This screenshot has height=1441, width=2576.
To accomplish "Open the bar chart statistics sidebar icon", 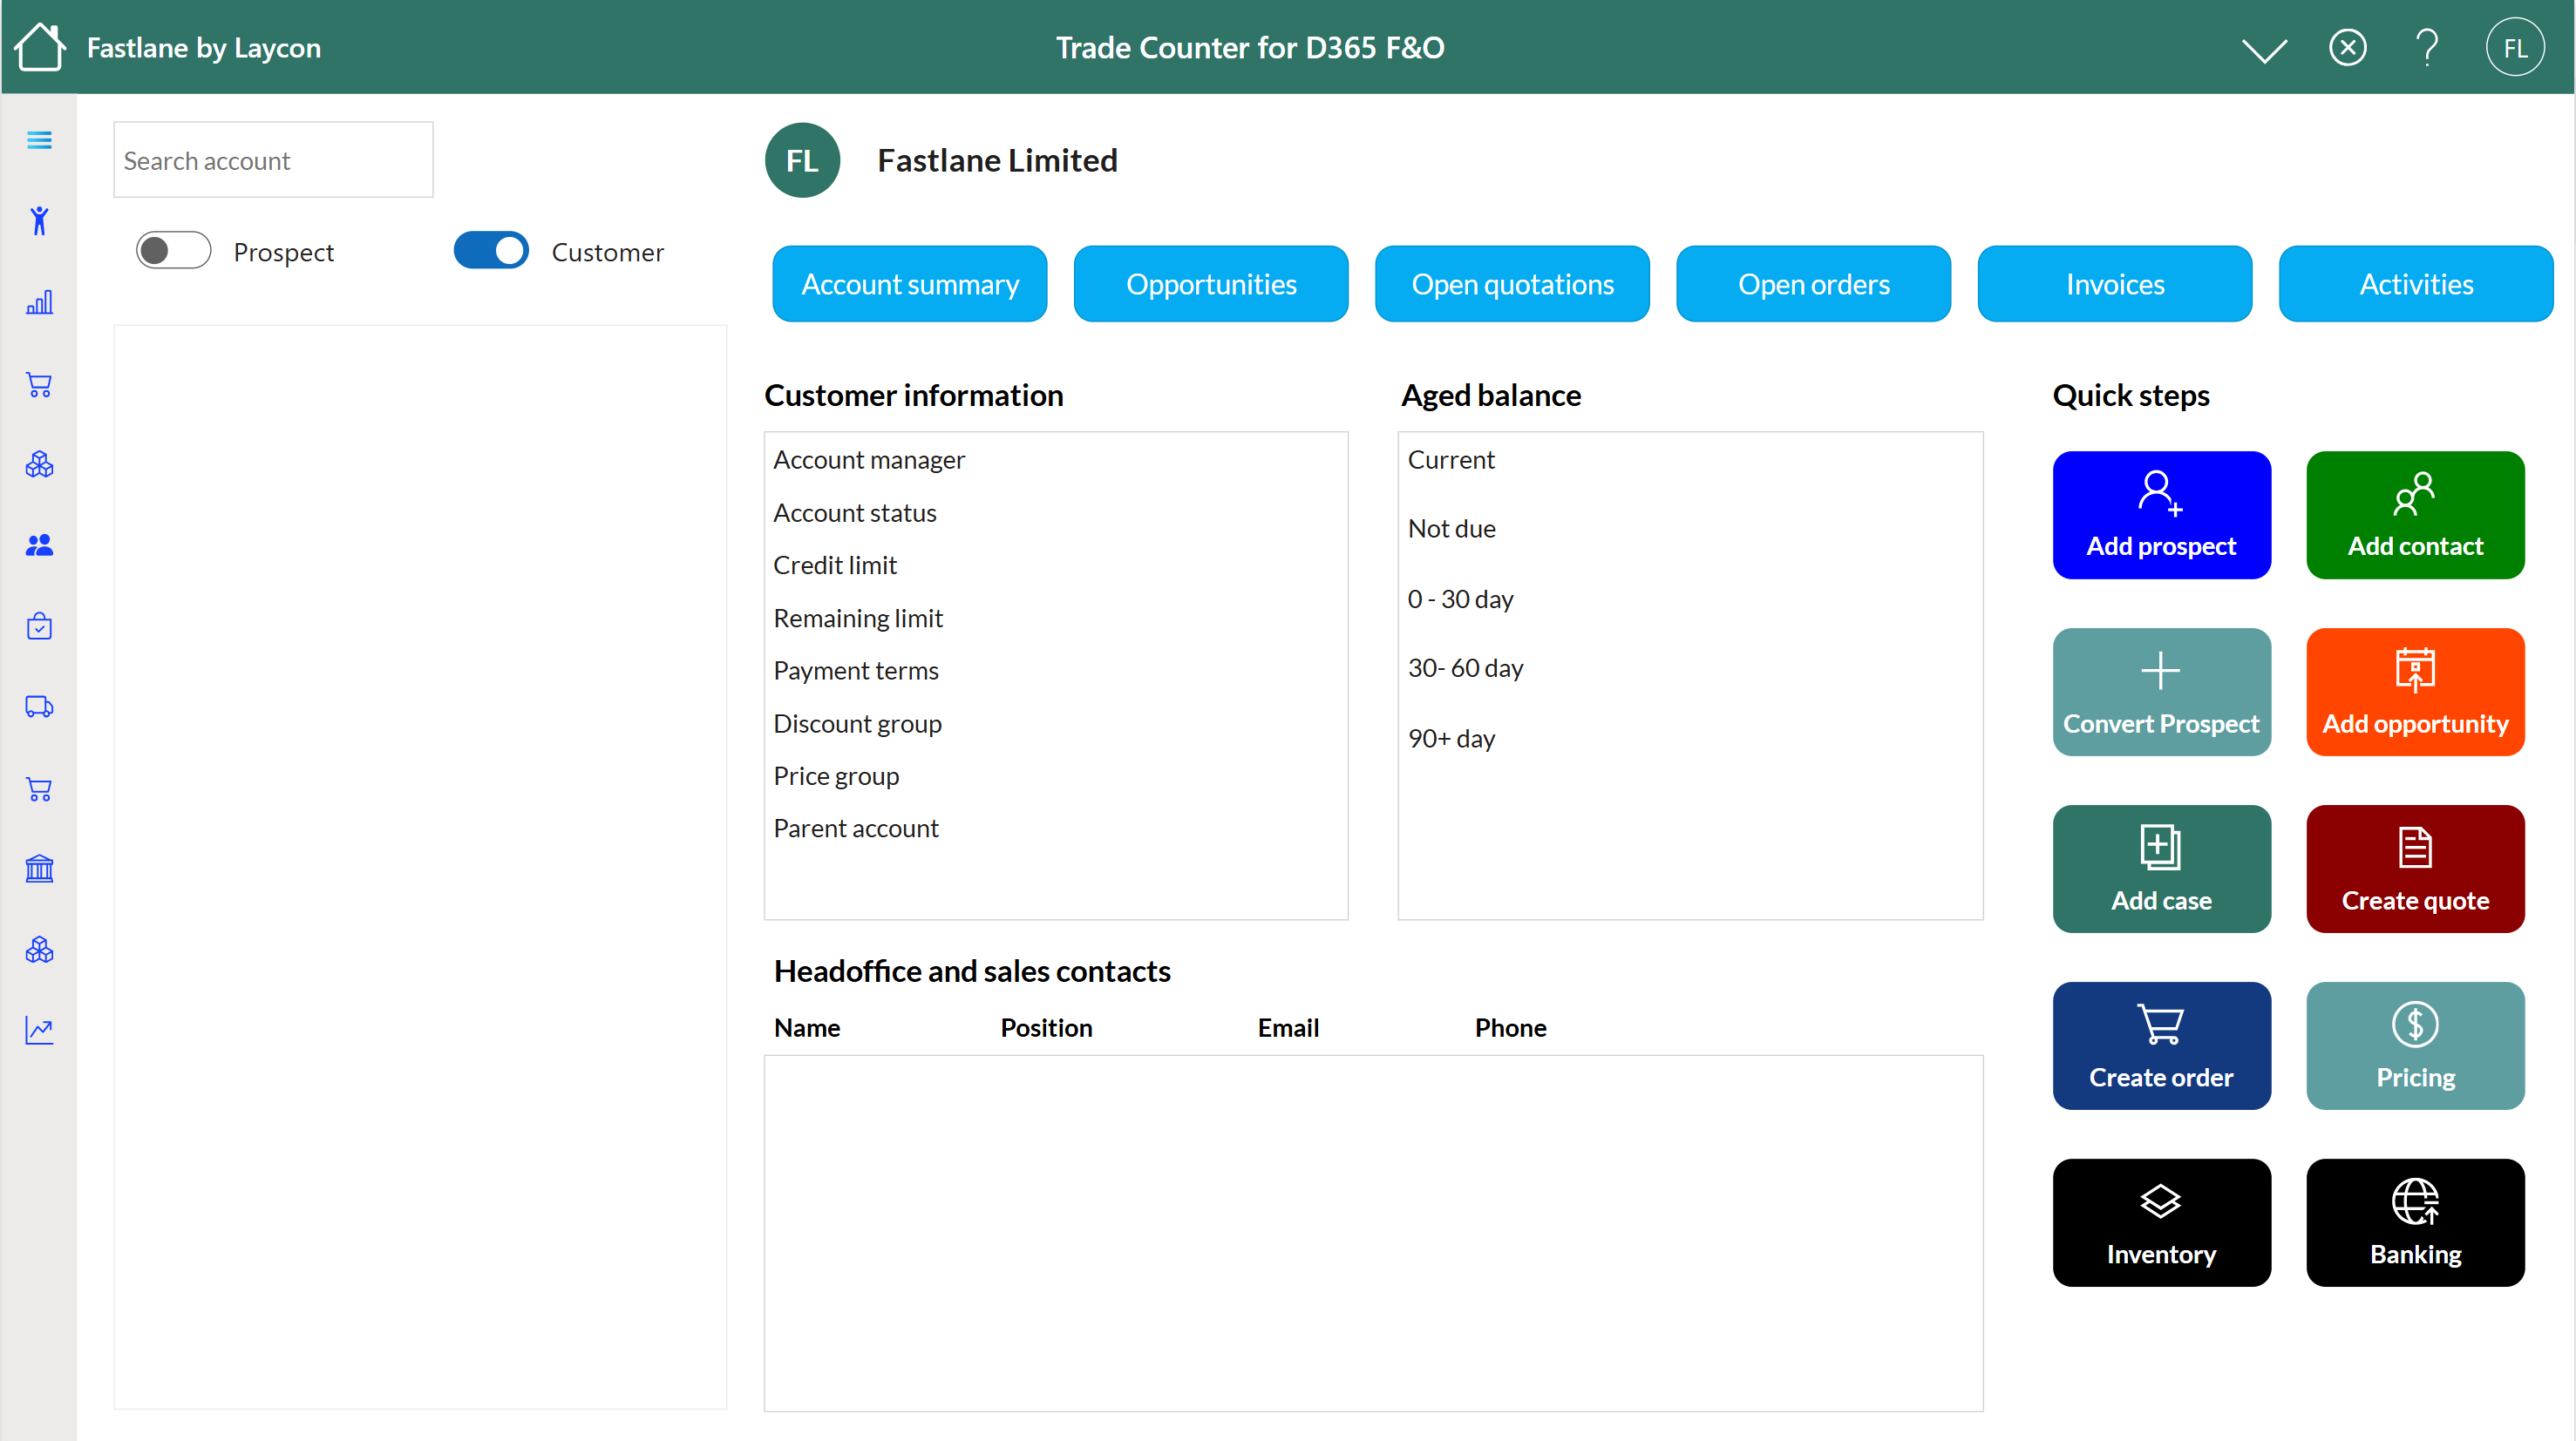I will pos(39,301).
